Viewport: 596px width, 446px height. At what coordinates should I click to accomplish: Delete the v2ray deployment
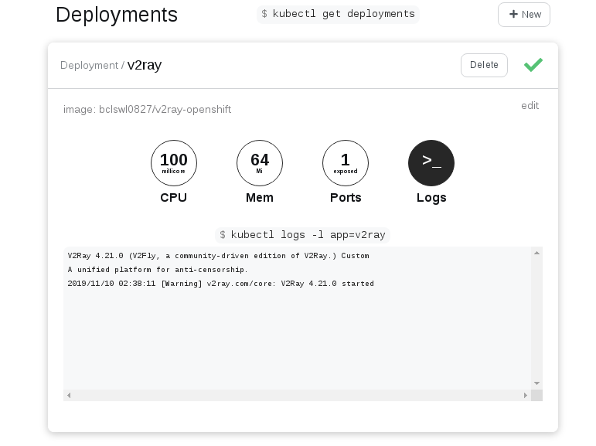pyautogui.click(x=484, y=65)
